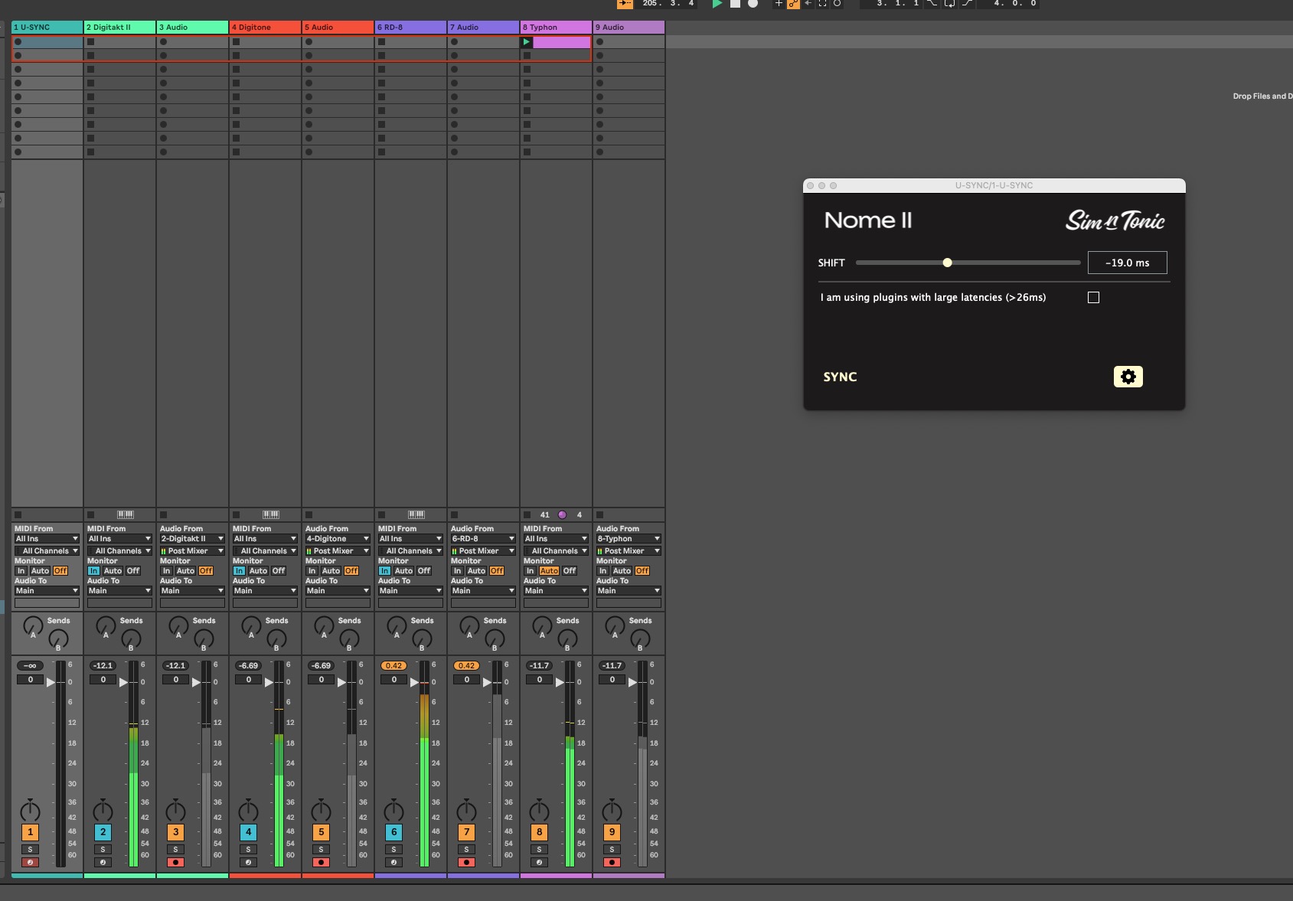Click the SYNC button in Nome II
The width and height of the screenshot is (1293, 901).
click(x=840, y=377)
